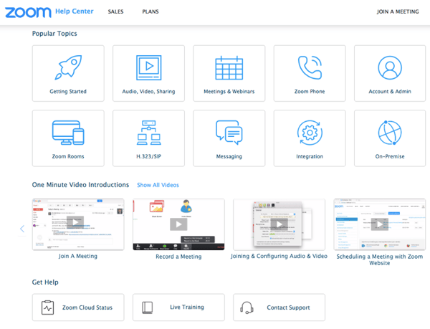
Task: Click the Zoom Rooms monitor icon
Action: (68, 133)
